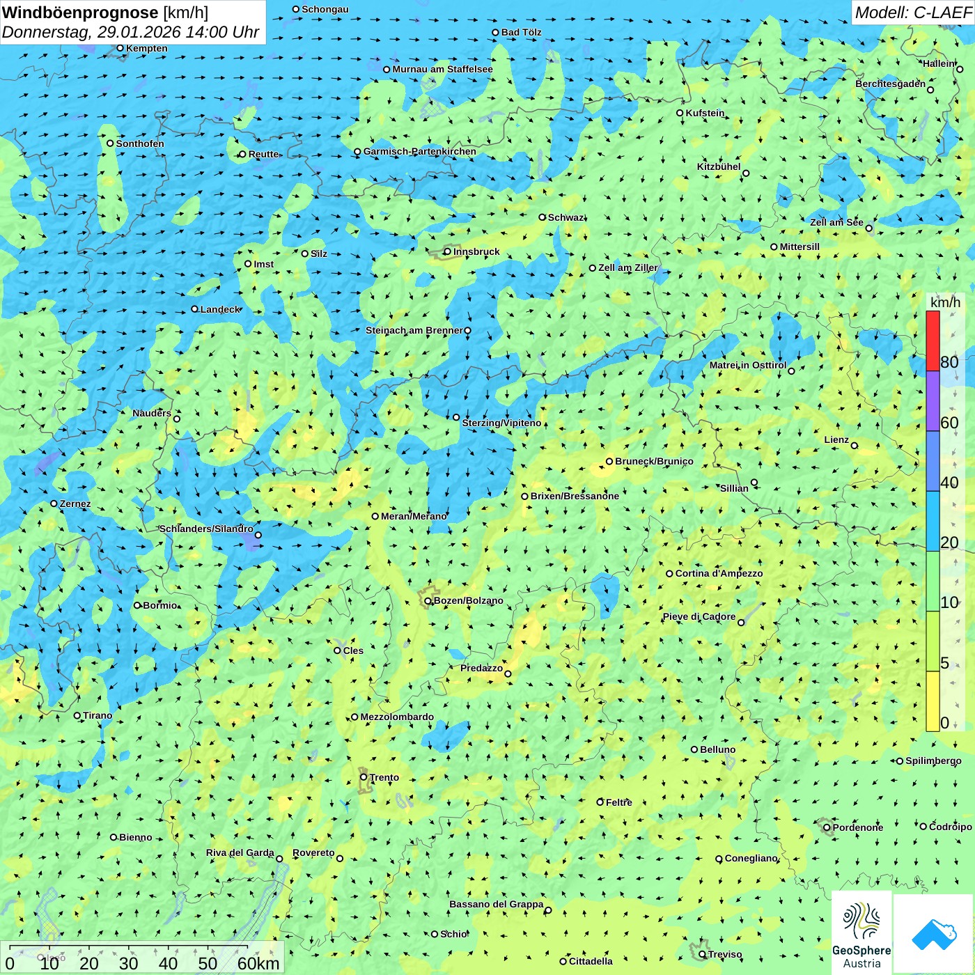Click the 60km scale bar label
975x975 pixels.
(x=258, y=963)
